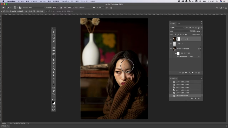Open layer filter kind dropdown

177,28
